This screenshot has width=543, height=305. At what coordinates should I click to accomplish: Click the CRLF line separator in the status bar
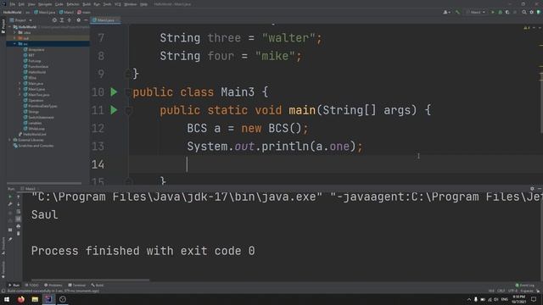click(501, 291)
